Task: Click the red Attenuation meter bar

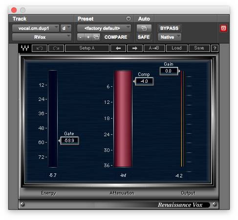Action: [123, 119]
